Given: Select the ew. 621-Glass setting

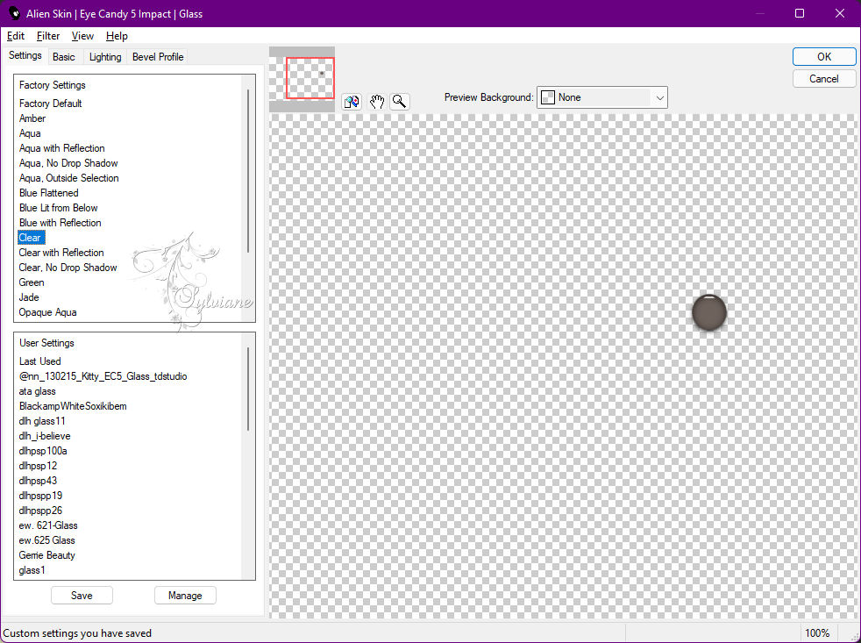Looking at the screenshot, I should pos(47,525).
